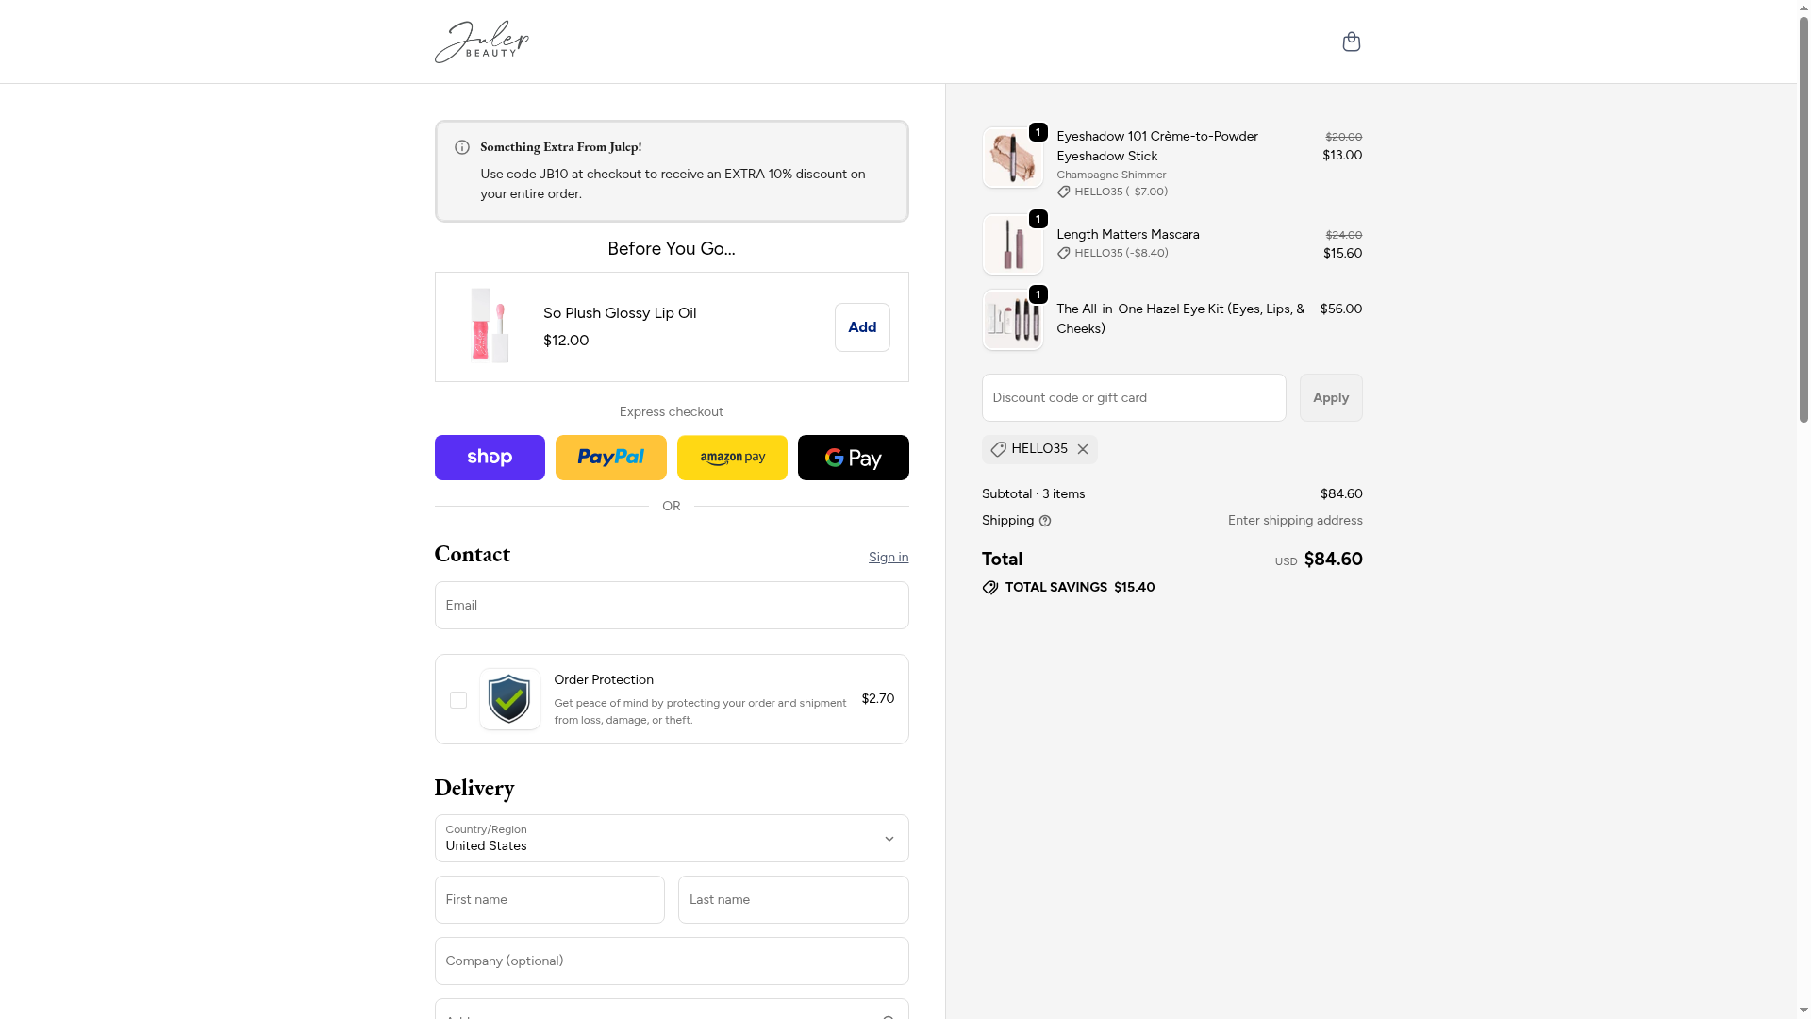Click the Email input field
The height and width of the screenshot is (1019, 1811).
point(671,606)
